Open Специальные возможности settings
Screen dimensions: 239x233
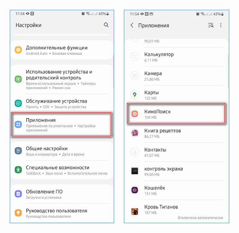pyautogui.click(x=62, y=170)
